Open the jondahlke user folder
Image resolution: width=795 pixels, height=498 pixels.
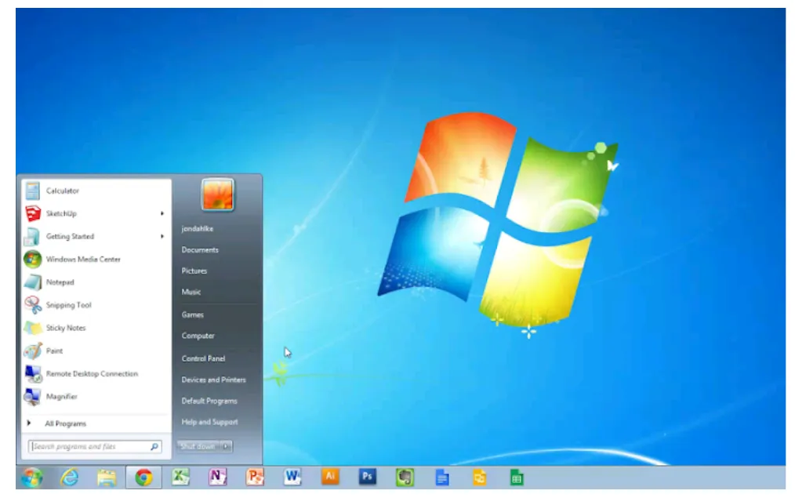(x=198, y=229)
